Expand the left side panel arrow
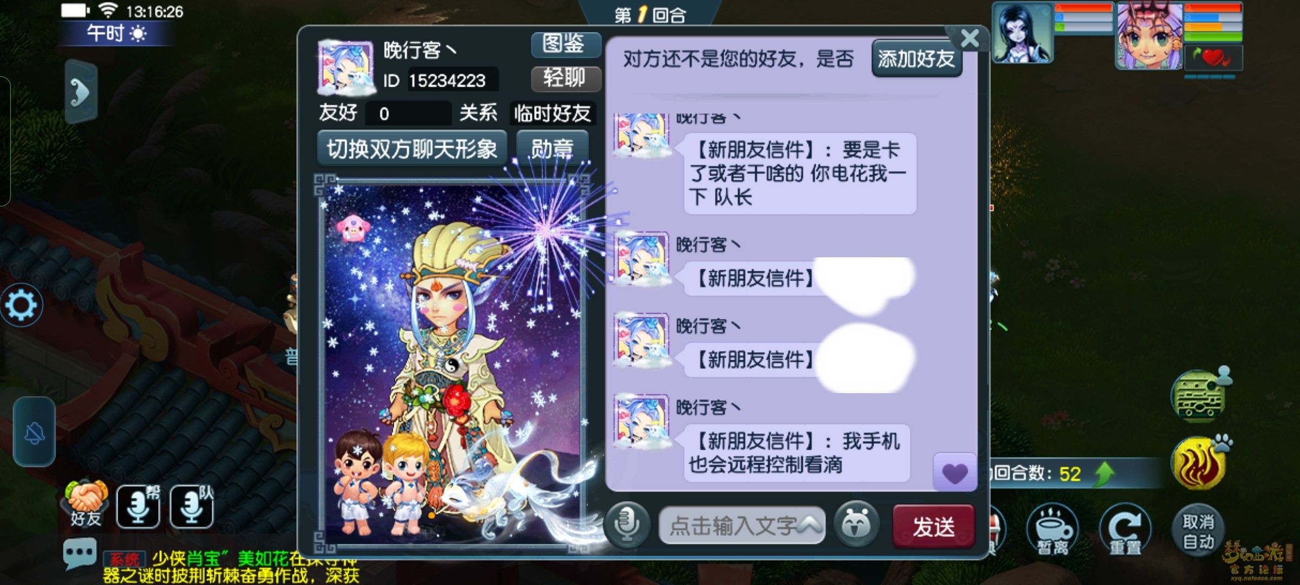Image resolution: width=1300 pixels, height=585 pixels. (81, 92)
